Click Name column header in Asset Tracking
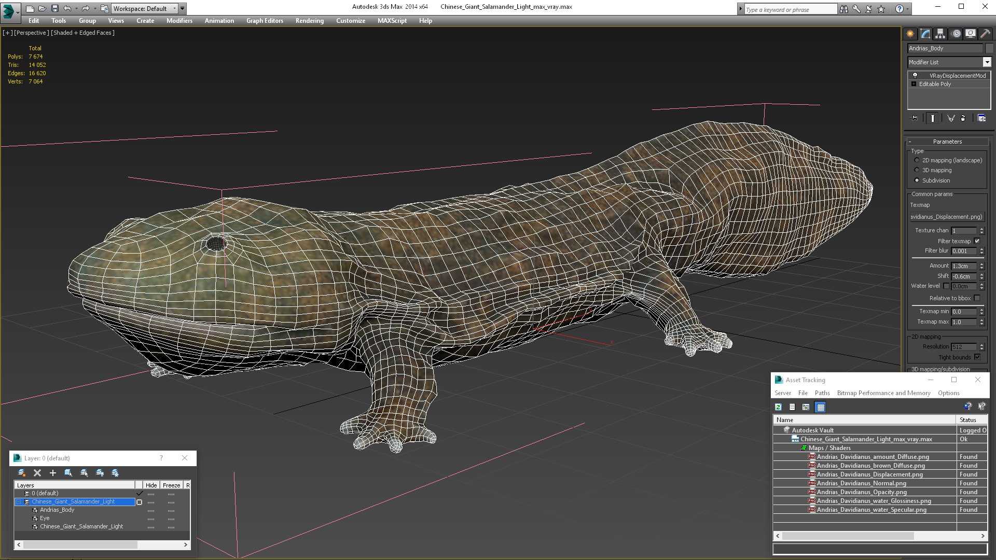The height and width of the screenshot is (560, 996). [x=864, y=420]
